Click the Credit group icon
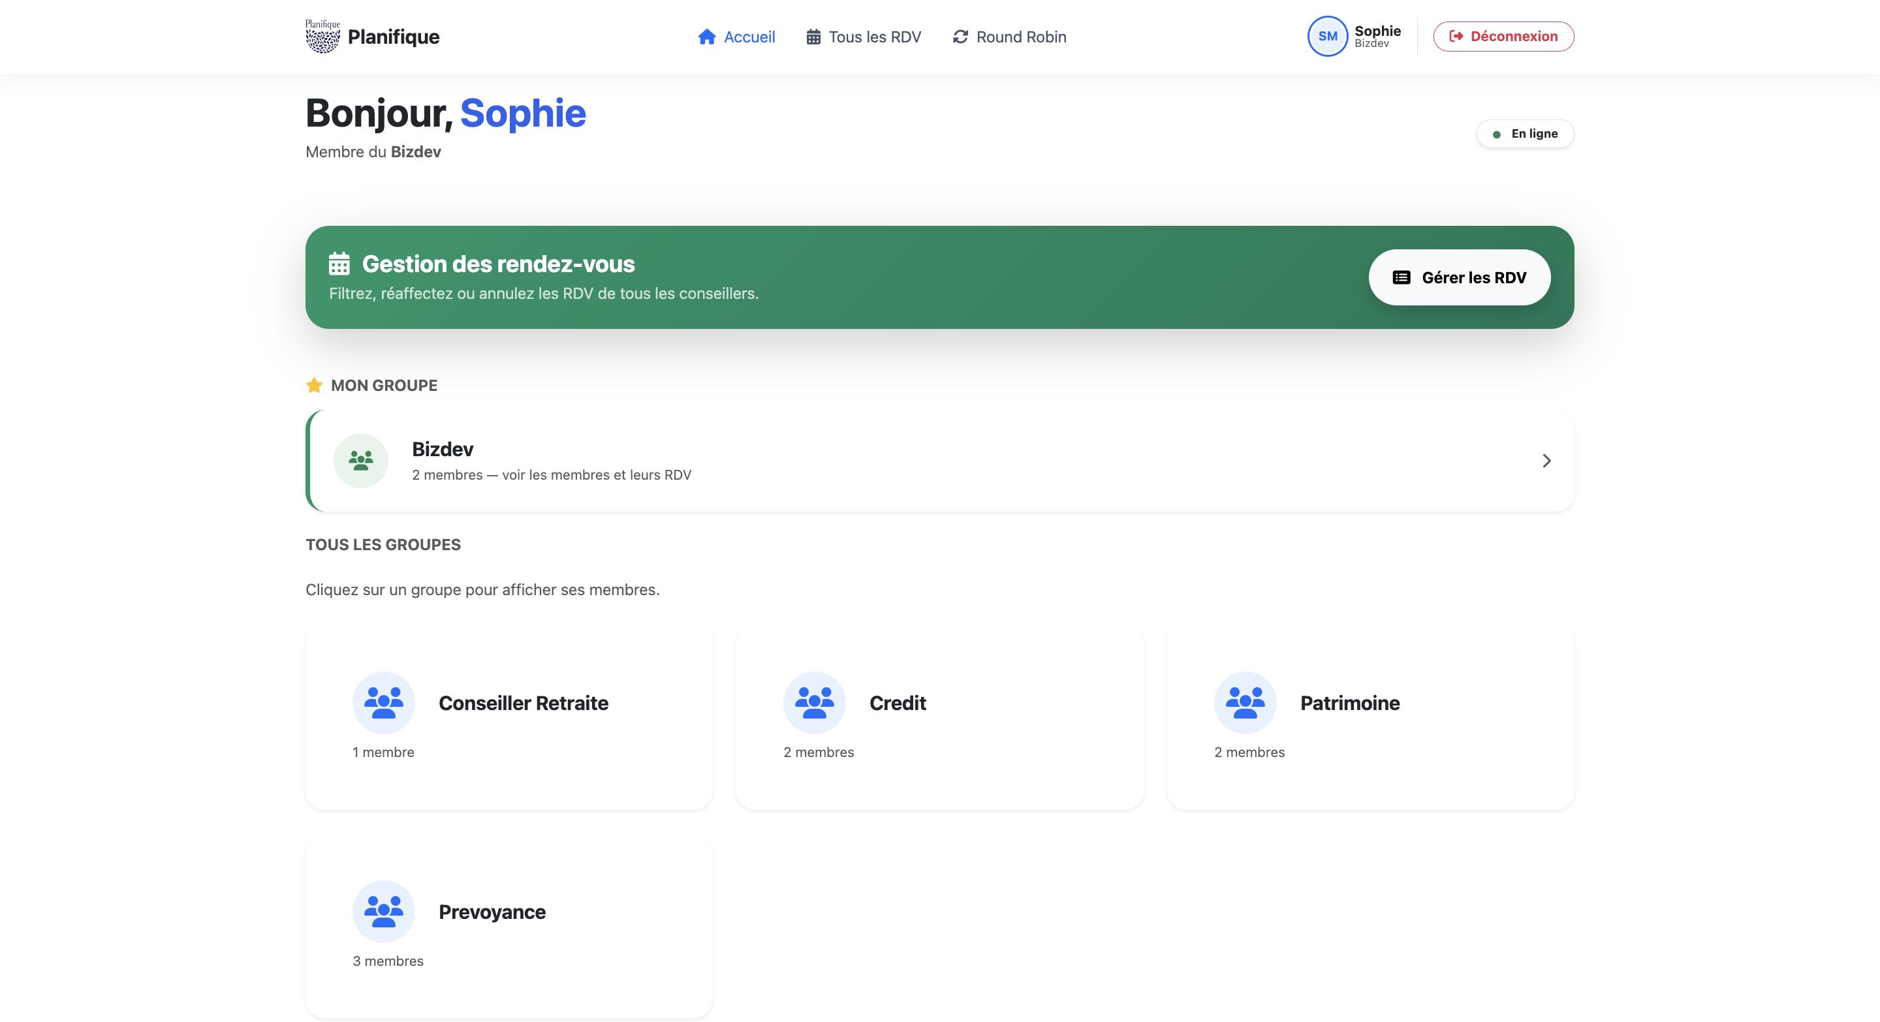 tap(815, 702)
